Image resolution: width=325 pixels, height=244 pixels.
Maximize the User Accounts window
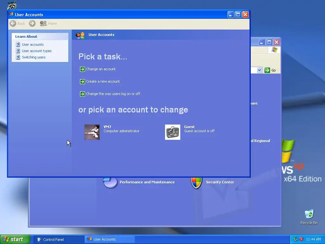point(238,15)
